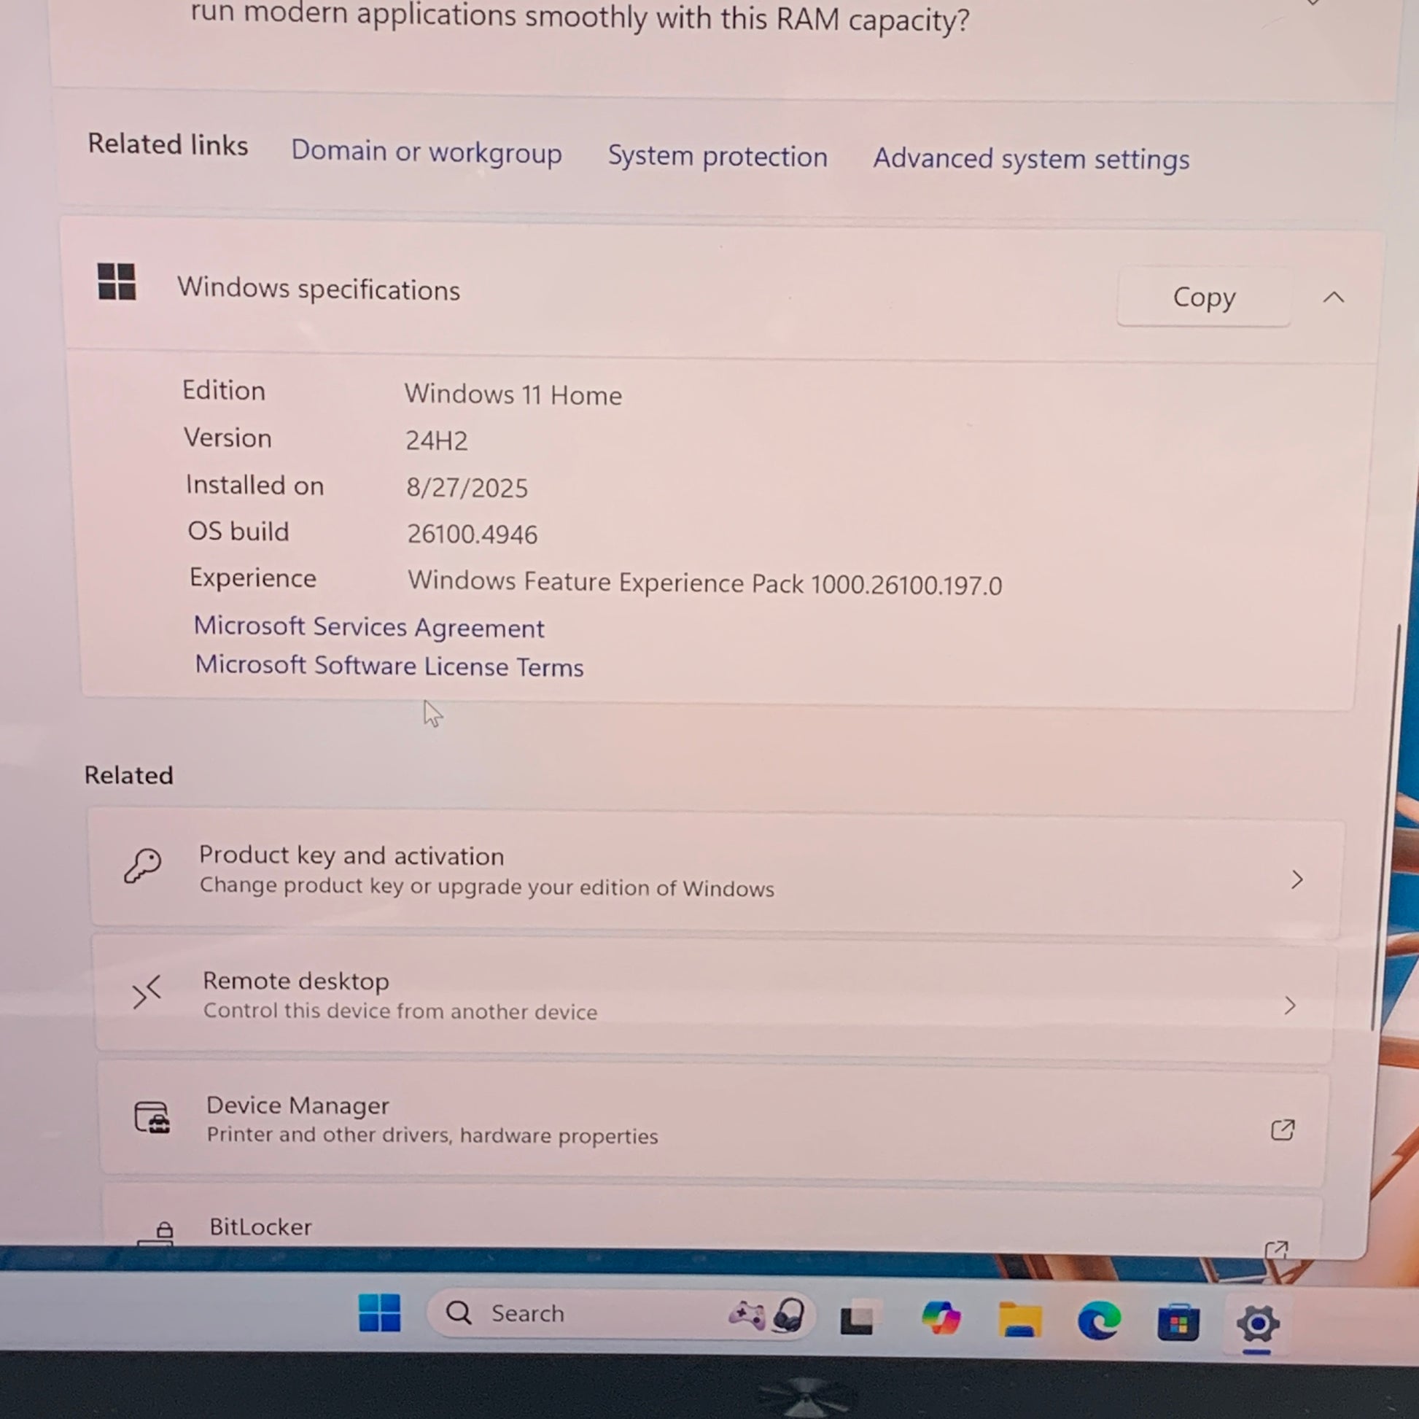Click the Task View taskbar icon
Image resolution: width=1419 pixels, height=1419 pixels.
[857, 1318]
